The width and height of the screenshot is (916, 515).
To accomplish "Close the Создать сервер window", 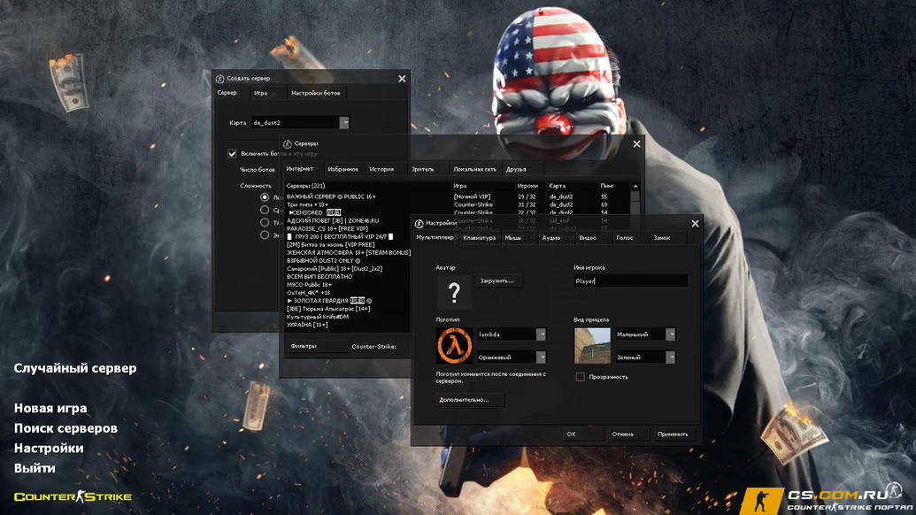I will pyautogui.click(x=402, y=78).
